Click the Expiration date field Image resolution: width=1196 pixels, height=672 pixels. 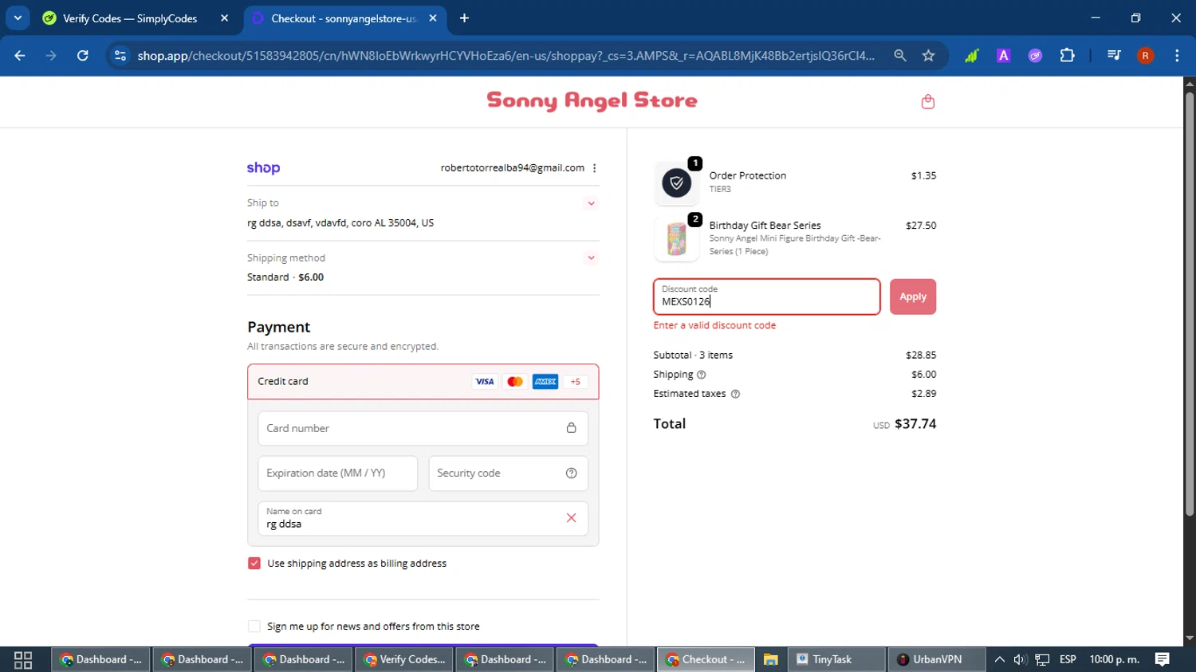click(337, 473)
